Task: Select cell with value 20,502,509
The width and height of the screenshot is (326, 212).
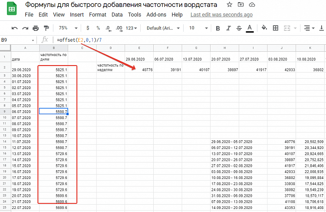Action: (310, 142)
